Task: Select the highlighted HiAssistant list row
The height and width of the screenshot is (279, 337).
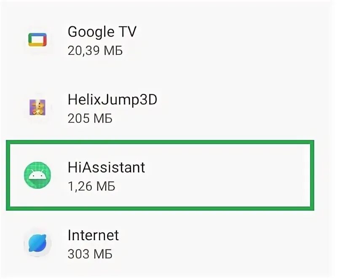Action: (x=160, y=175)
